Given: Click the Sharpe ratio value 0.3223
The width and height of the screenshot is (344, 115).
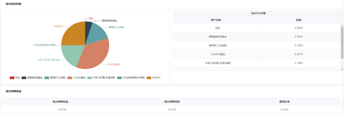Looking at the screenshot, I should point(284,110).
